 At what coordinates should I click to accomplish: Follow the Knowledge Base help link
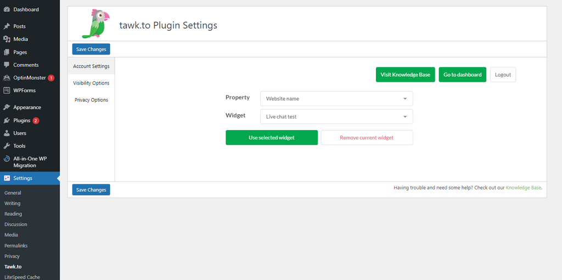pyautogui.click(x=523, y=188)
